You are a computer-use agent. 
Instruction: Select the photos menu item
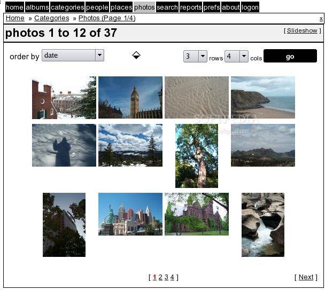(x=144, y=7)
